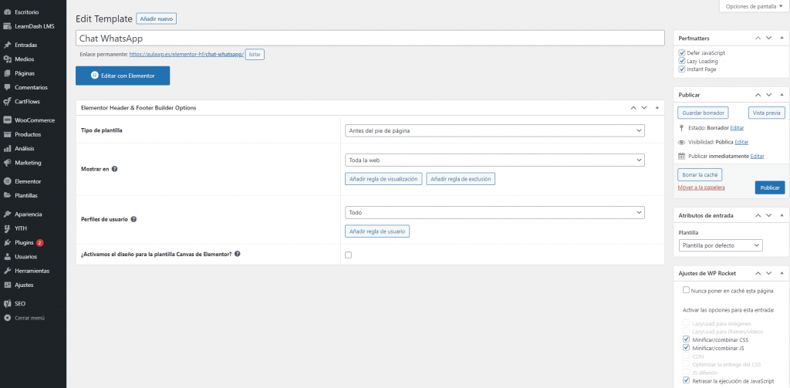Click help icon next to Mostrar en
790x388 pixels.
pyautogui.click(x=114, y=169)
